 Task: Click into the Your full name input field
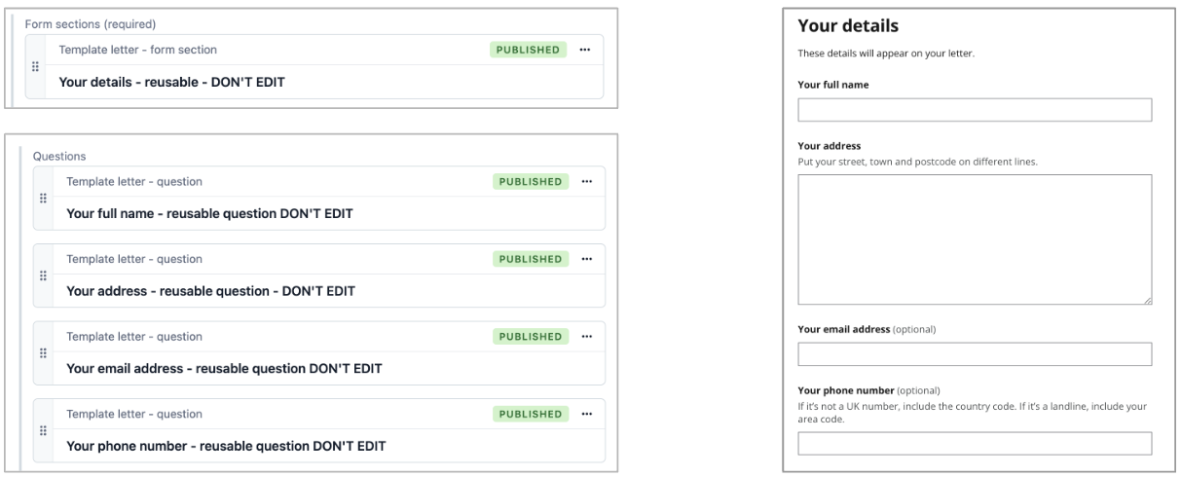[975, 109]
